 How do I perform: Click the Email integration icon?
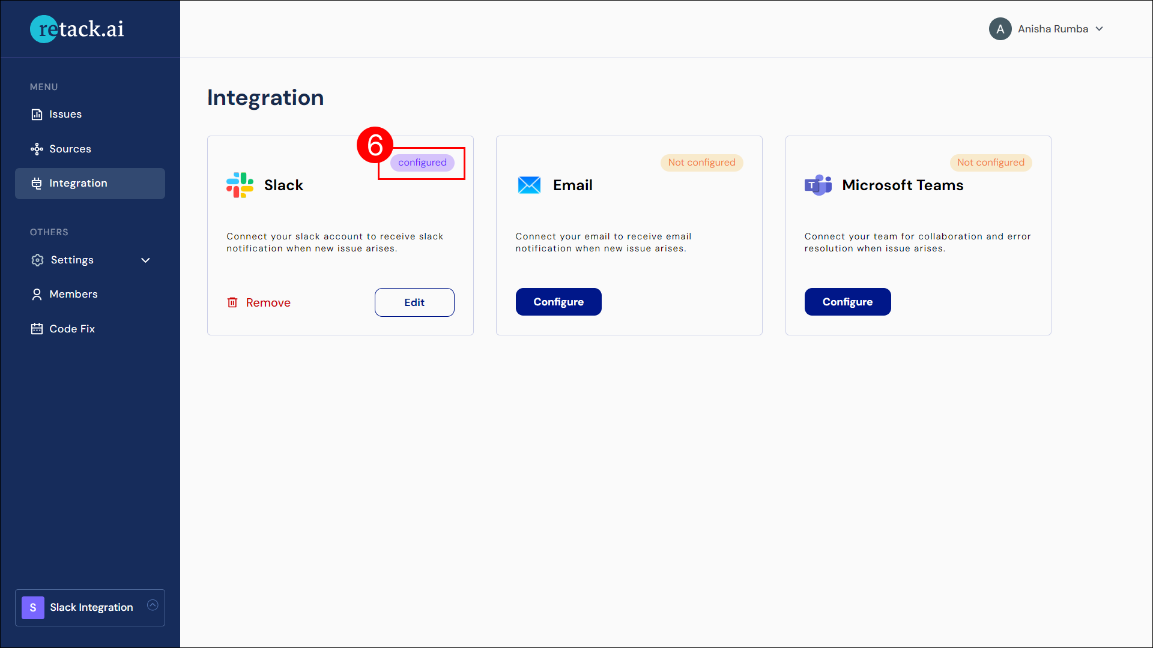pos(529,185)
